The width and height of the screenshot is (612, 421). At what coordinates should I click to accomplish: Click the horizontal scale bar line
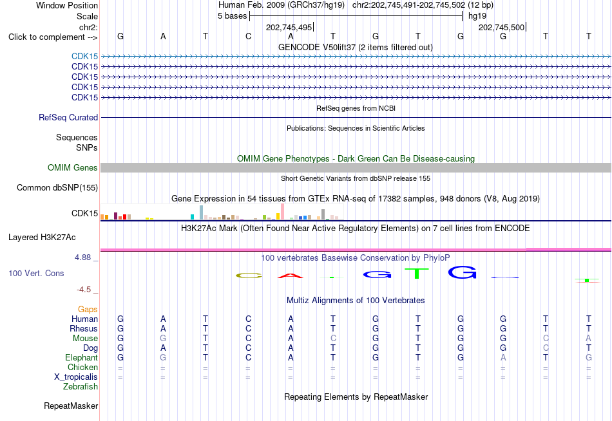(356, 16)
